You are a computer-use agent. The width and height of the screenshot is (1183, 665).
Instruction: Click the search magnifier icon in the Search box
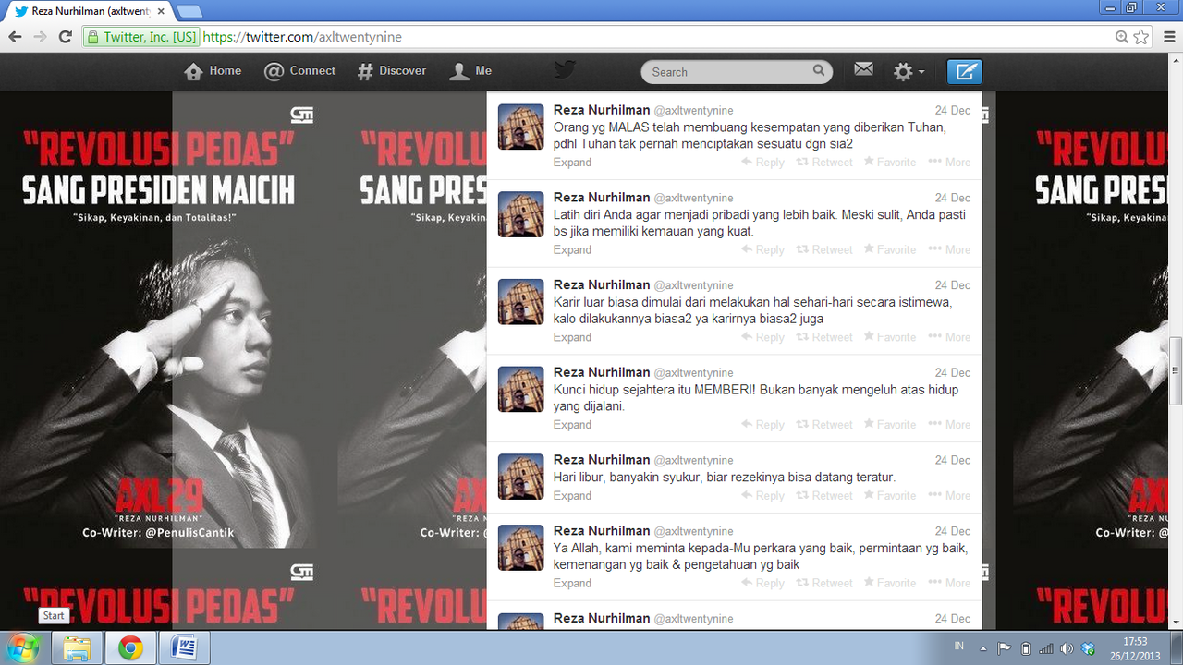click(x=819, y=71)
